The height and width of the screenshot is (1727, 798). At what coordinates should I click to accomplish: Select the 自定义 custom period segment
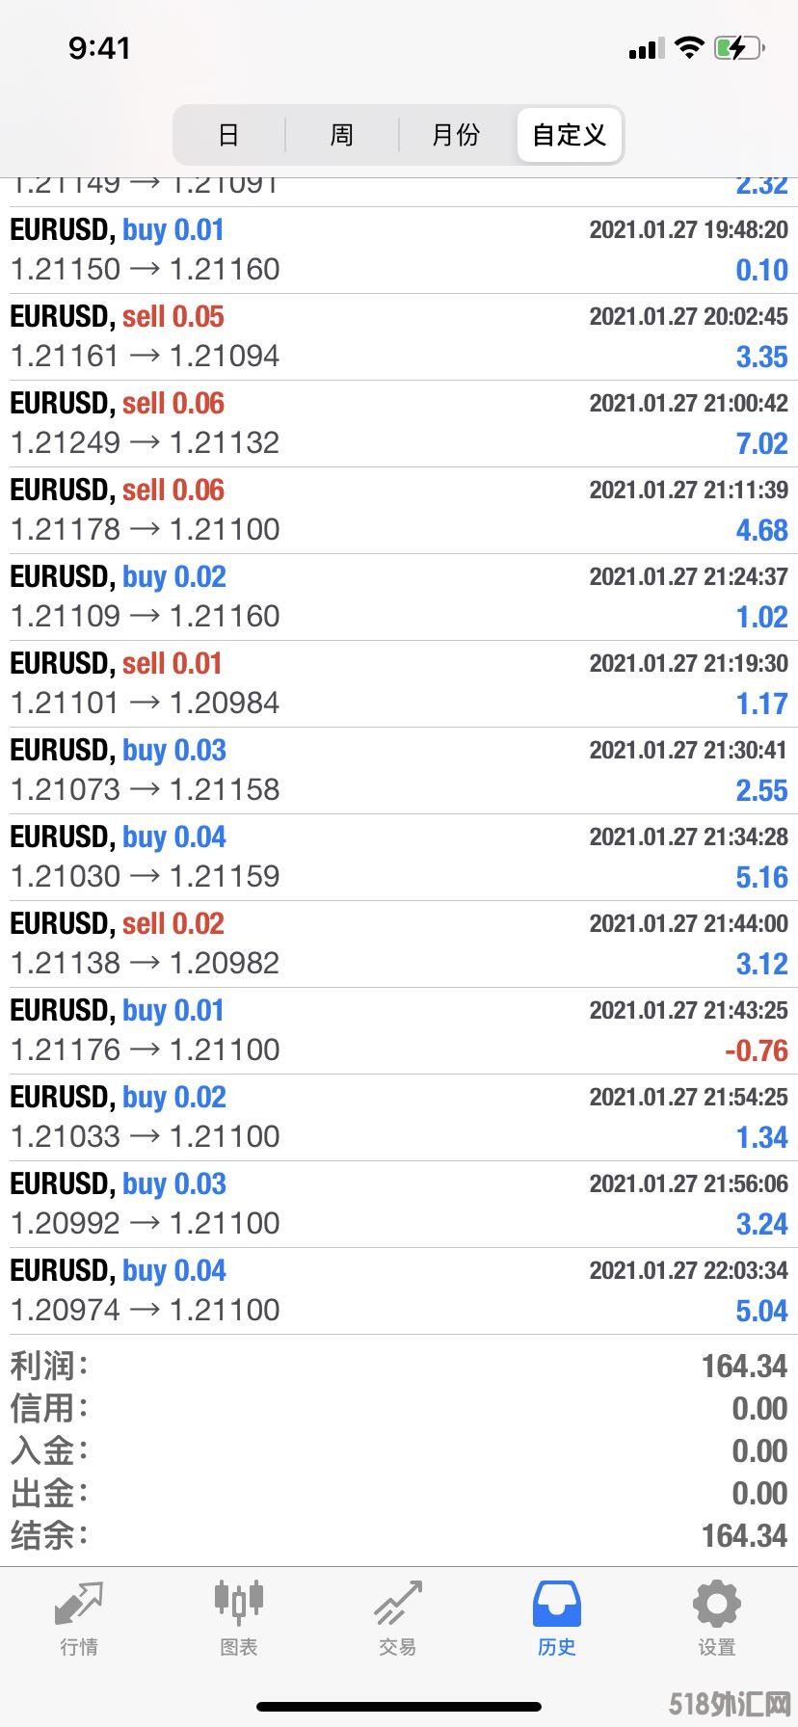[570, 135]
